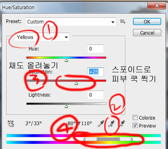Click the right outer falloff range marker
168x149 pixels.
coord(132,139)
